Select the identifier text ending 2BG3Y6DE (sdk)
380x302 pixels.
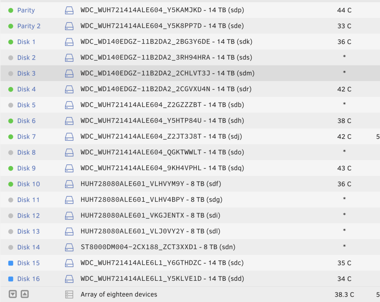click(166, 42)
